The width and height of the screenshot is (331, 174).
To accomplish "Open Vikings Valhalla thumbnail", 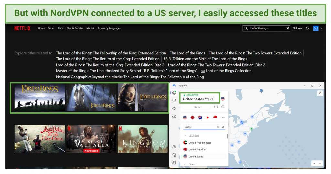I will tap(91, 139).
